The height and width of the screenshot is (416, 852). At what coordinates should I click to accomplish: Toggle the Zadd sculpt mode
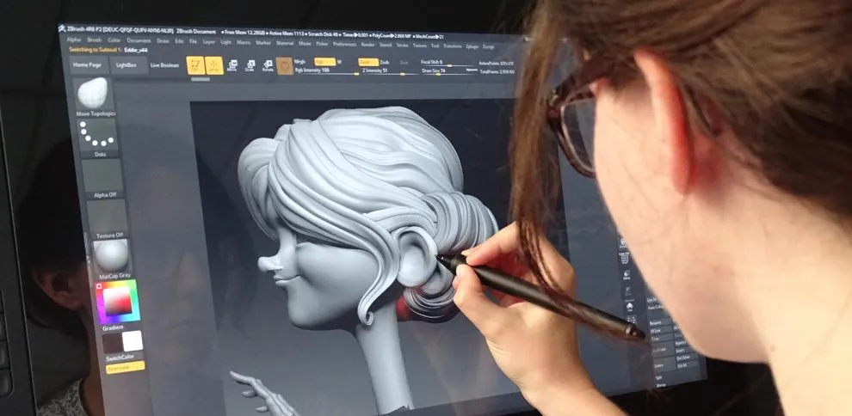[x=367, y=61]
